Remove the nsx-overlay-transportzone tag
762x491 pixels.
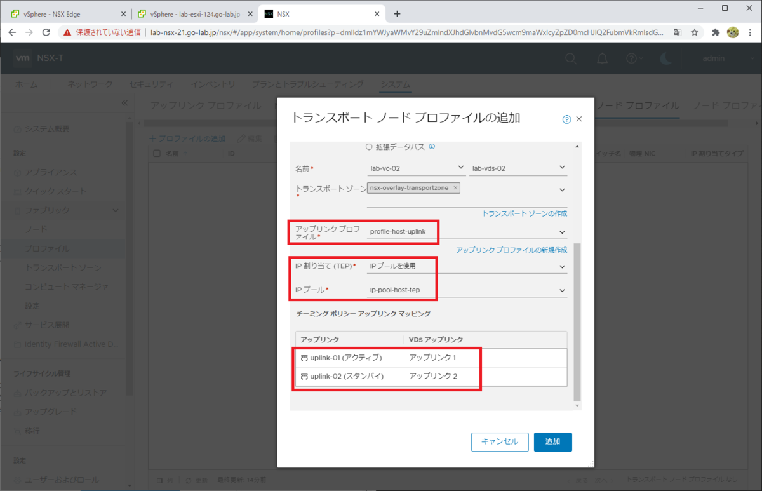coord(455,188)
